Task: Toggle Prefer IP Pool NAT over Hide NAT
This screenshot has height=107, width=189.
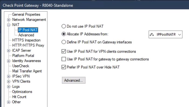Action: coord(64,67)
